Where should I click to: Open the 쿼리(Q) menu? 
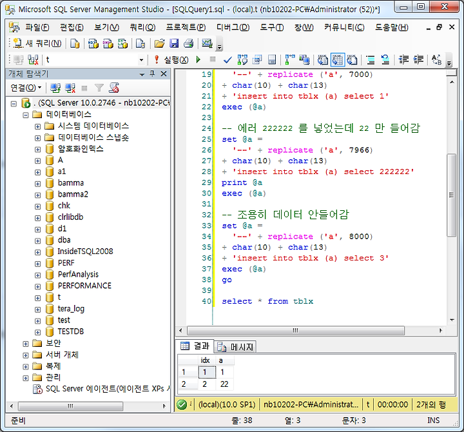coord(142,28)
